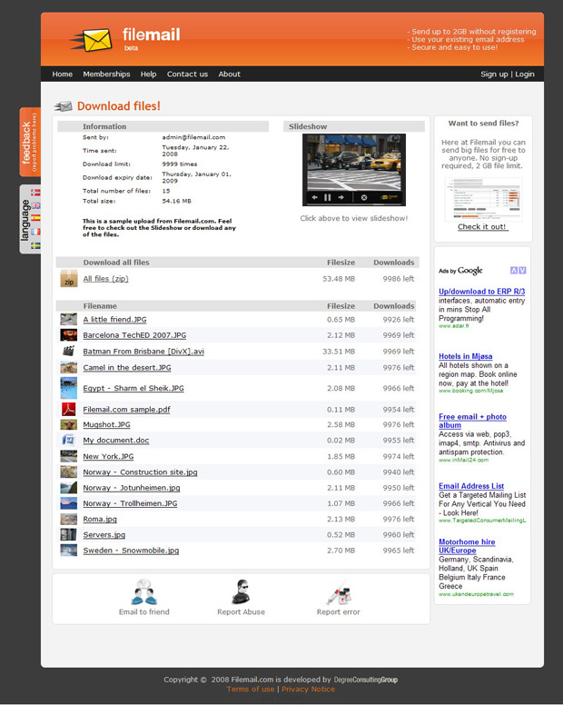The image size is (563, 705).
Task: Click the 33.51 MB filesize value
Action: [x=339, y=352]
